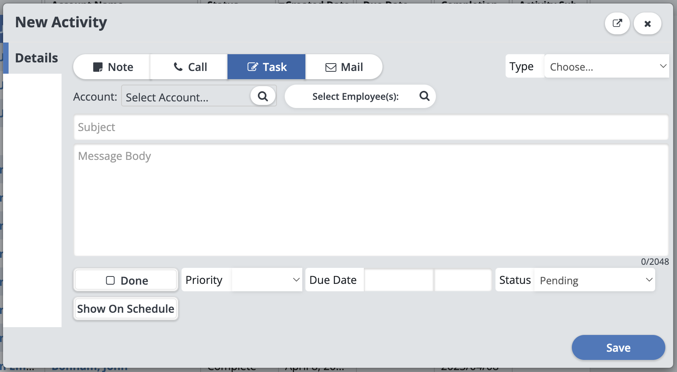Click the Subject input field

[371, 127]
